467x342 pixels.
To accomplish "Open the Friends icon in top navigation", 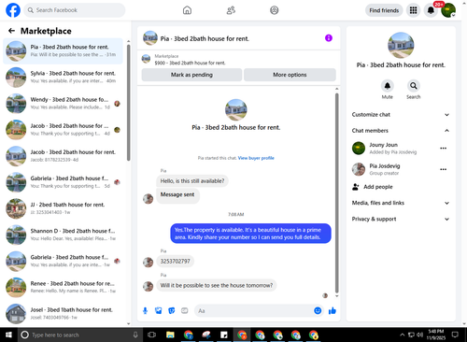I will click(231, 10).
